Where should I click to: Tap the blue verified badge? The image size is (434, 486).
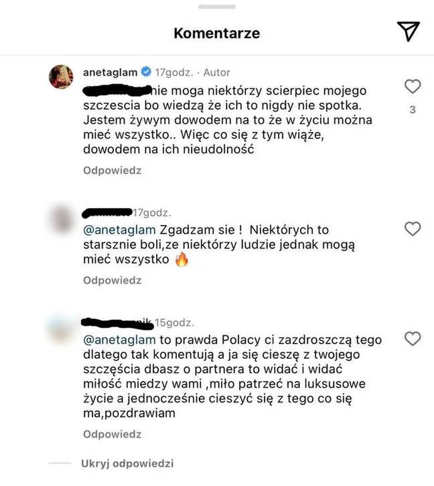pyautogui.click(x=146, y=72)
